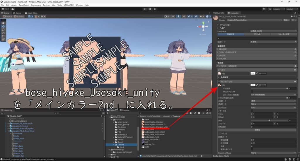This screenshot has height=161, width=300.
Task: Switch to the Asset Store tab
Action: pyautogui.click(x=31, y=13)
